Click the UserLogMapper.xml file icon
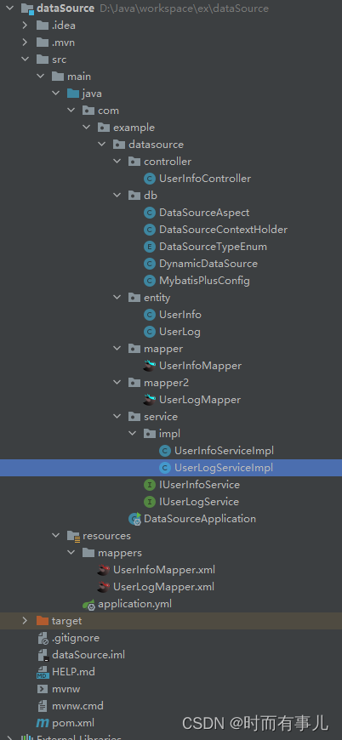Image resolution: width=342 pixels, height=740 pixels. pyautogui.click(x=103, y=587)
